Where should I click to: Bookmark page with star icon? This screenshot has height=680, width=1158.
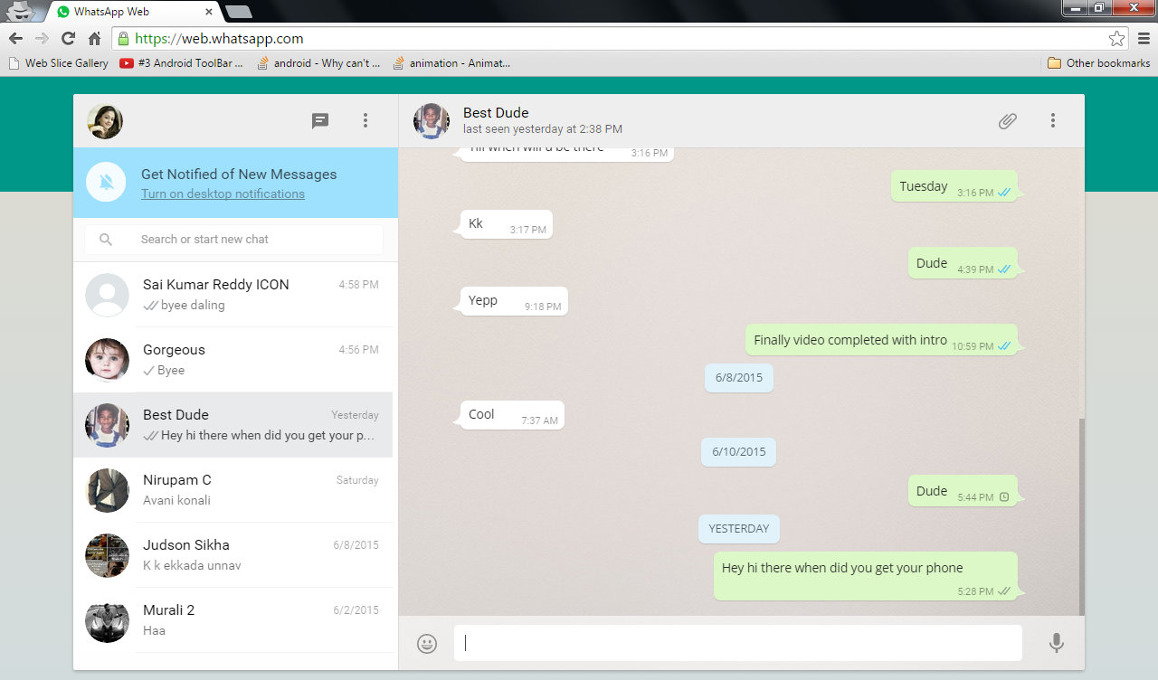1117,38
